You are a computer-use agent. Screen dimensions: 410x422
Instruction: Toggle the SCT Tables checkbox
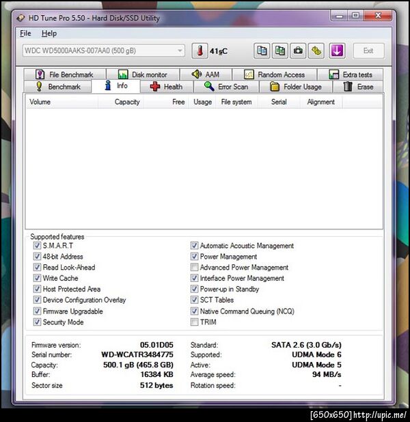coord(194,300)
